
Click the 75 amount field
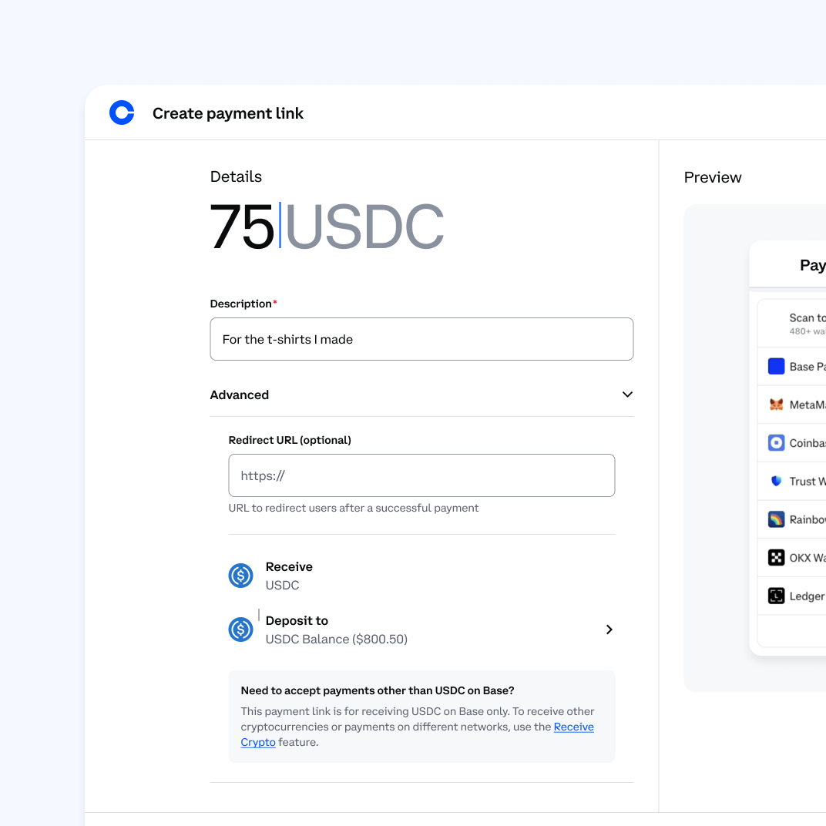point(242,227)
